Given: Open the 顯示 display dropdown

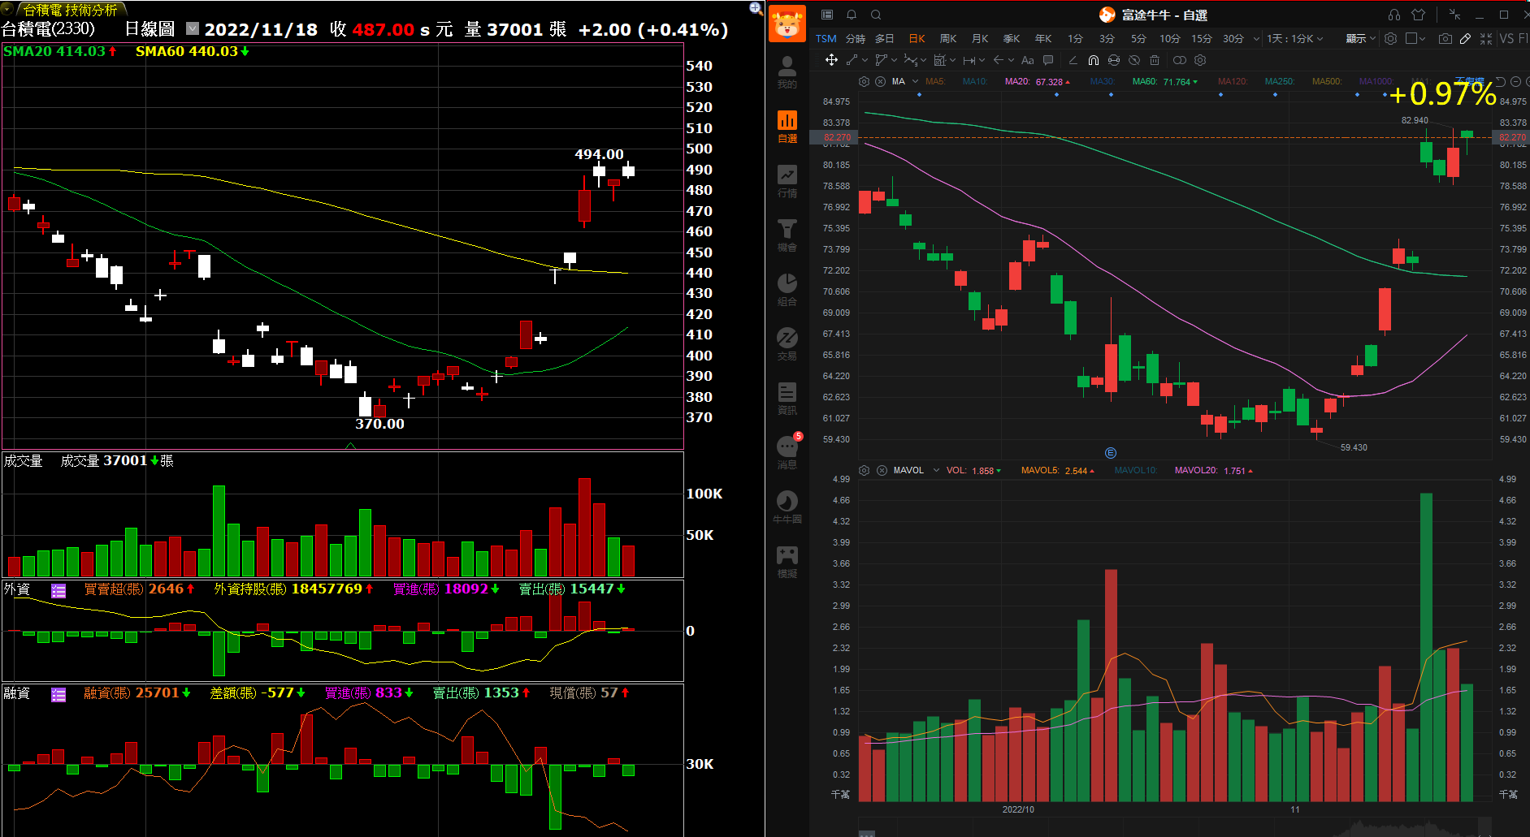Looking at the screenshot, I should coord(1360,38).
